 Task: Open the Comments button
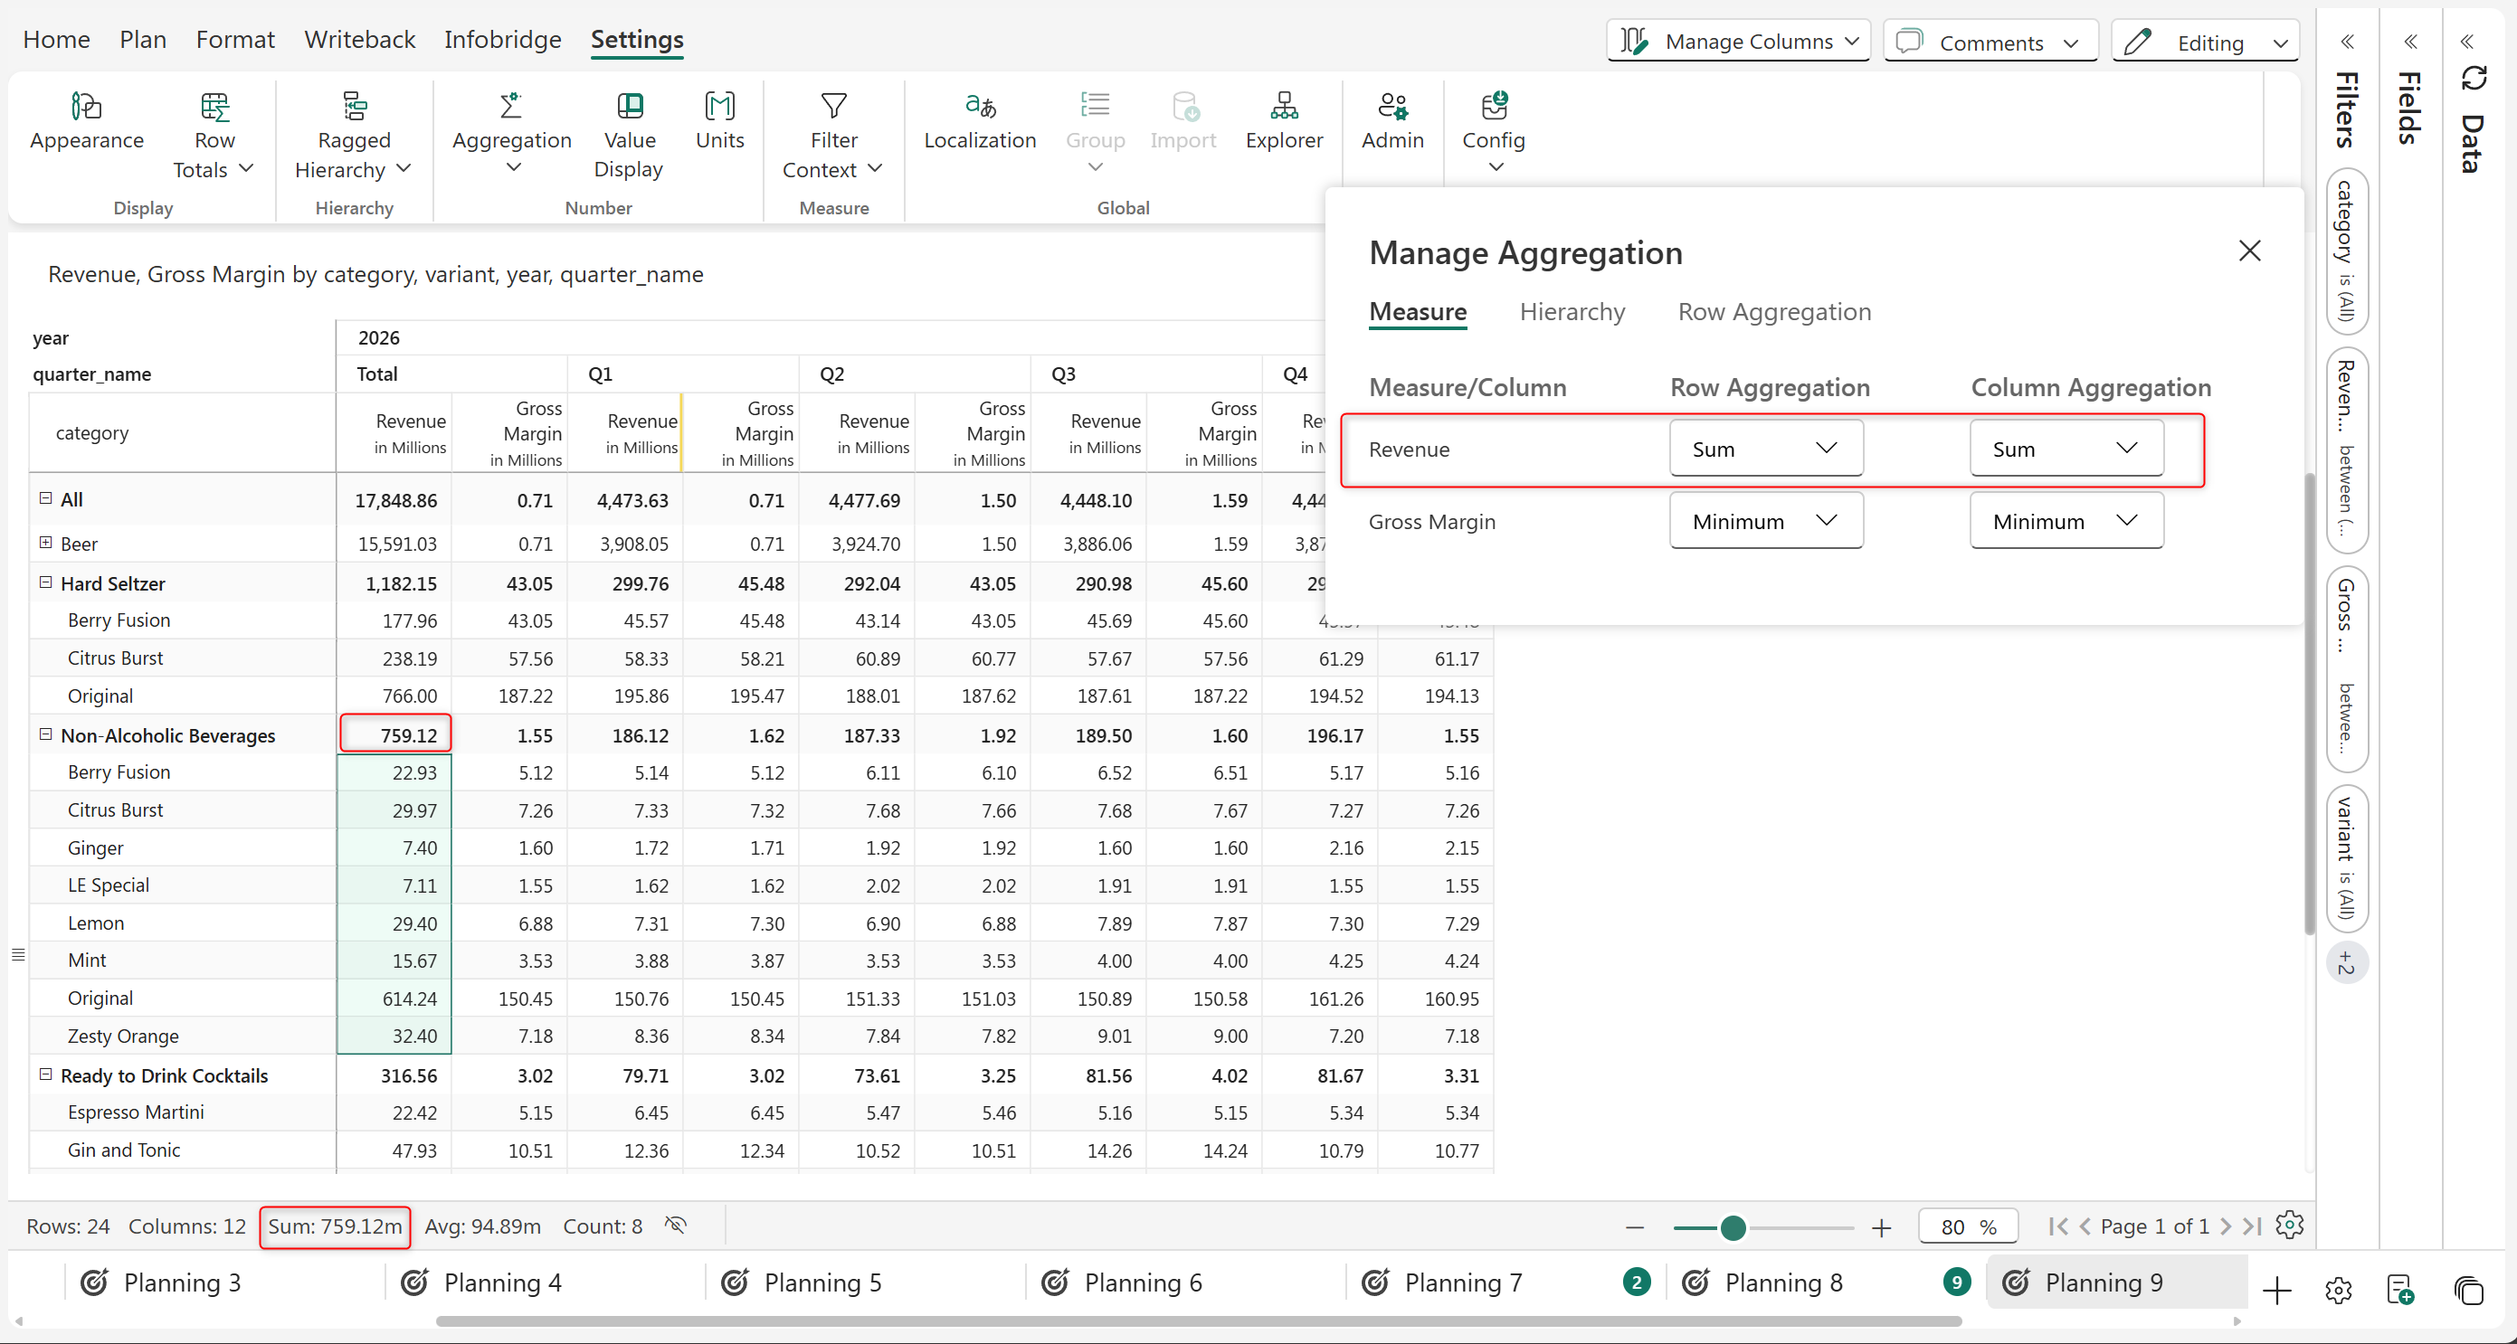coord(1990,42)
